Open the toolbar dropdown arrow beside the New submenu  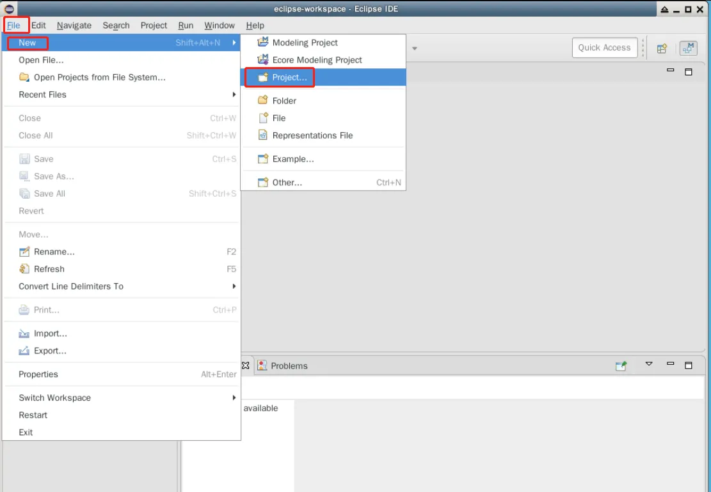[x=415, y=49]
